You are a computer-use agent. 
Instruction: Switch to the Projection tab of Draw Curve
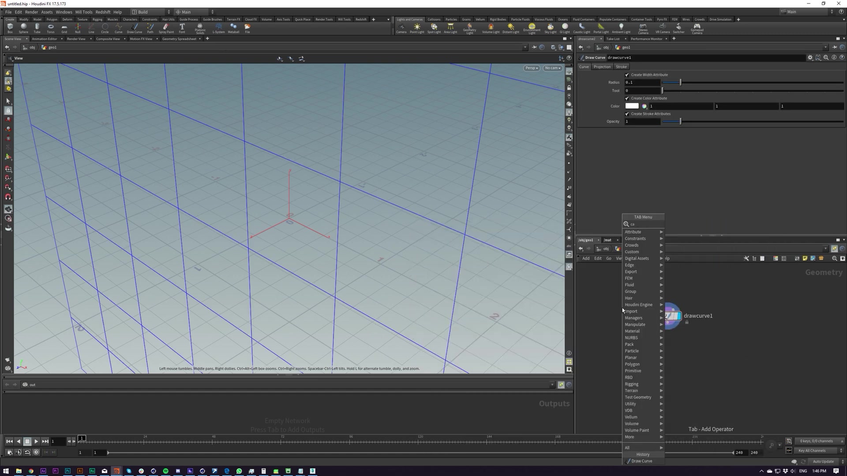tap(602, 67)
